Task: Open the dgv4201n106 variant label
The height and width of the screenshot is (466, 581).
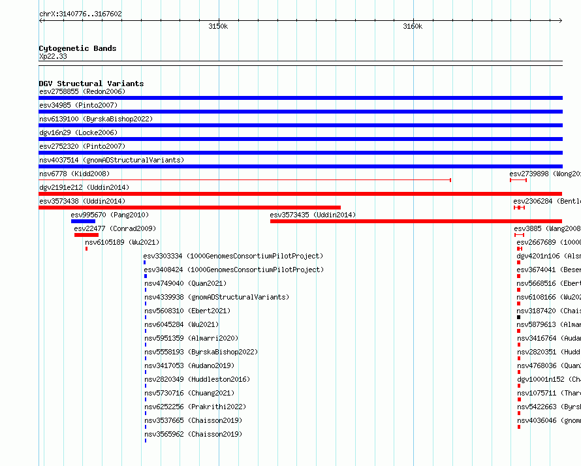Action: [548, 256]
